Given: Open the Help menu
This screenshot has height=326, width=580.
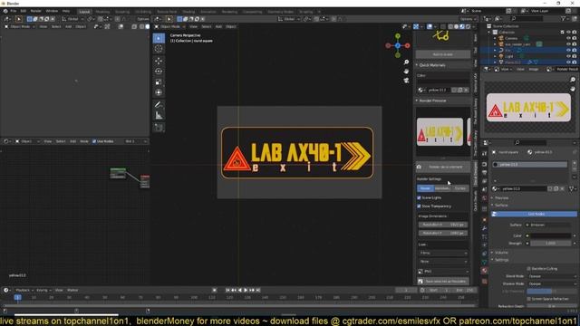Looking at the screenshot, I should (66, 11).
